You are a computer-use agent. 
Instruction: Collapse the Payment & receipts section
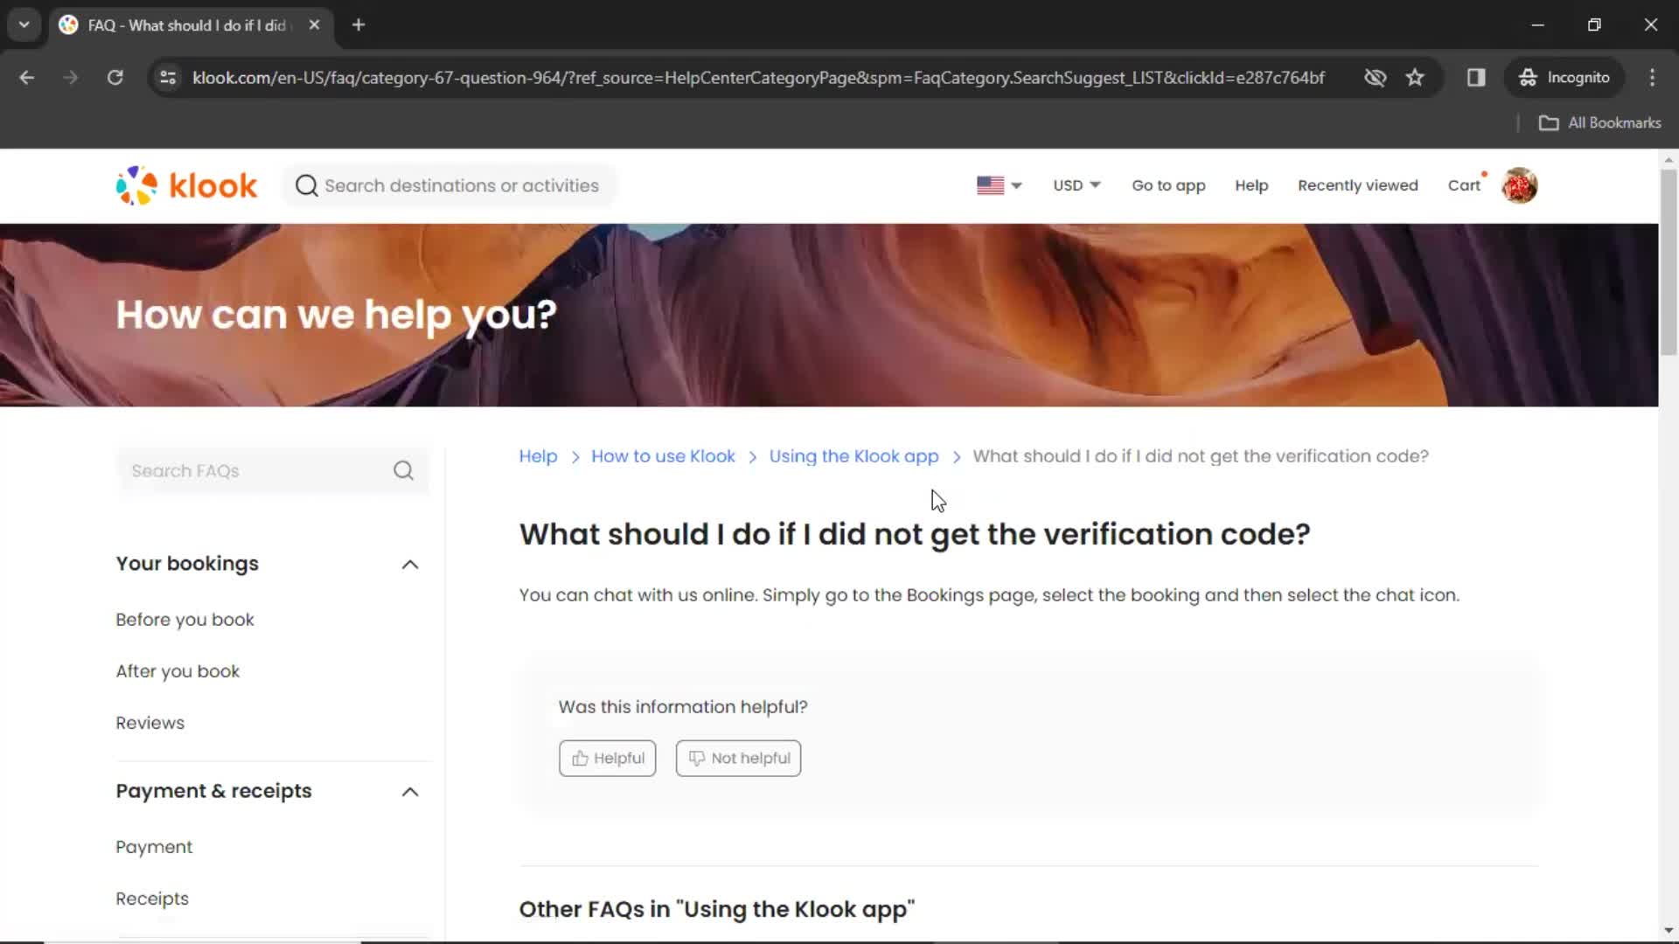click(410, 792)
